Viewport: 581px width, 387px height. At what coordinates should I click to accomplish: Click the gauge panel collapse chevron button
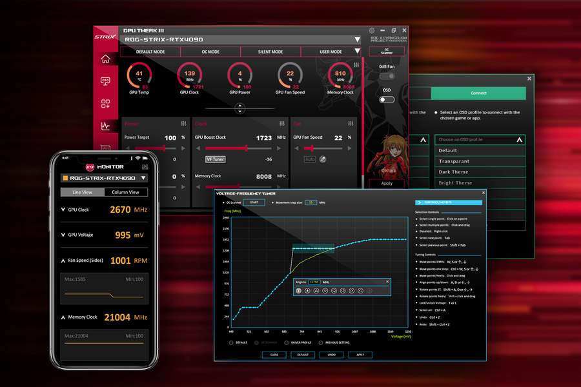pyautogui.click(x=240, y=108)
